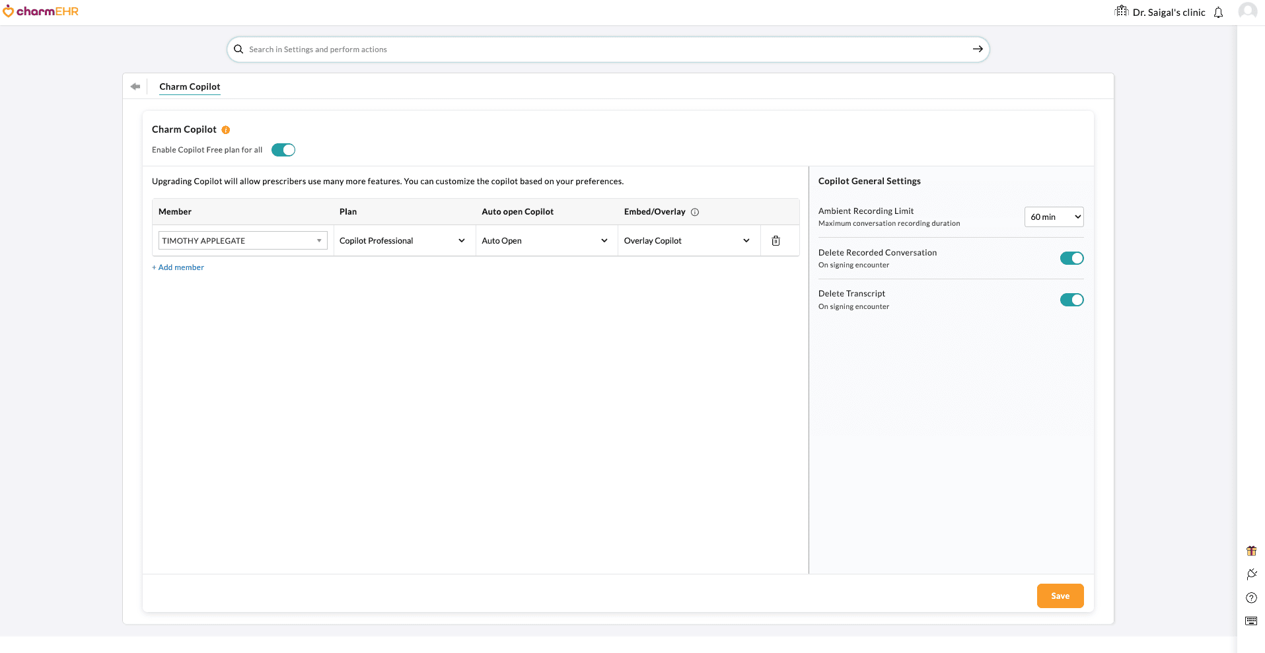Open the help question mark icon
Viewport: 1265px width, 653px height.
click(1251, 598)
